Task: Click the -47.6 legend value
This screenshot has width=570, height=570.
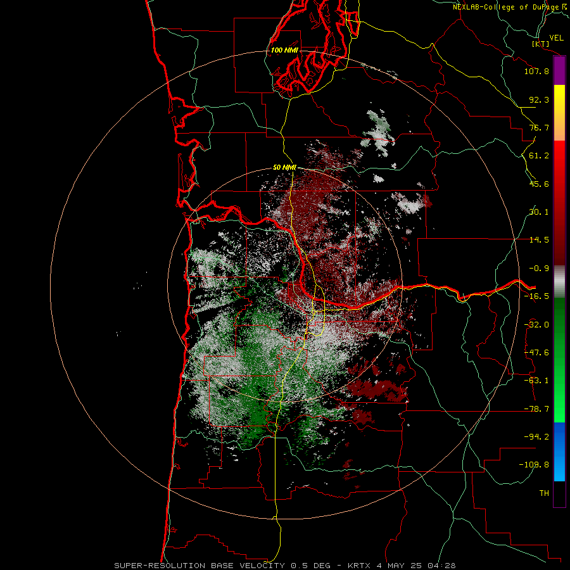Action: [536, 353]
